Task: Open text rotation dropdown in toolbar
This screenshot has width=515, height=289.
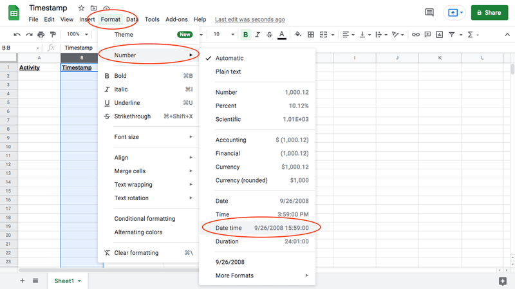Action: click(x=398, y=35)
